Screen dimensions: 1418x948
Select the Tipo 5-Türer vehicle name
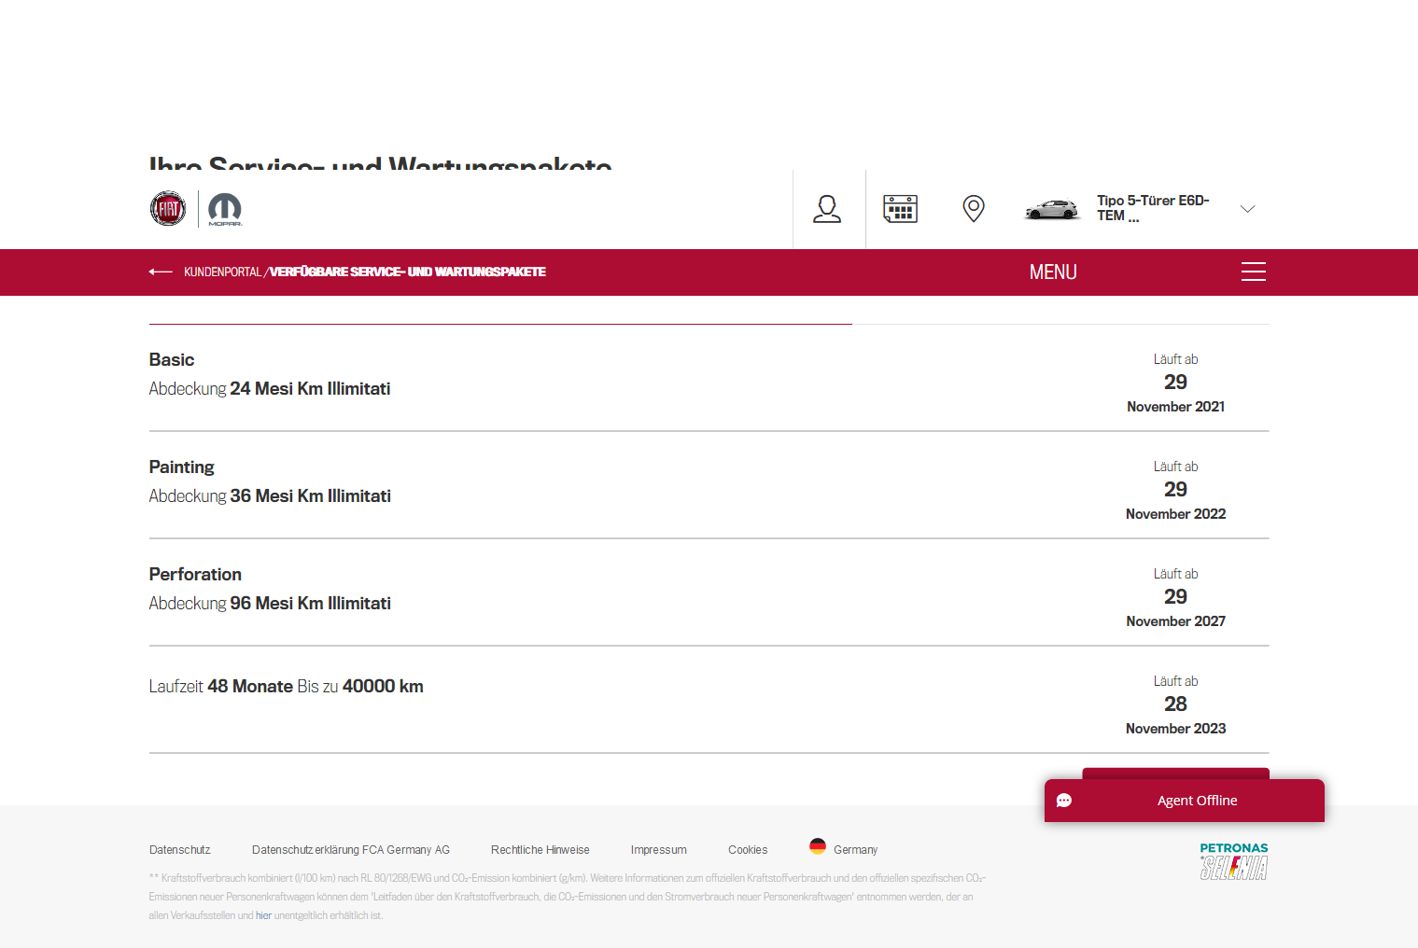1152,208
